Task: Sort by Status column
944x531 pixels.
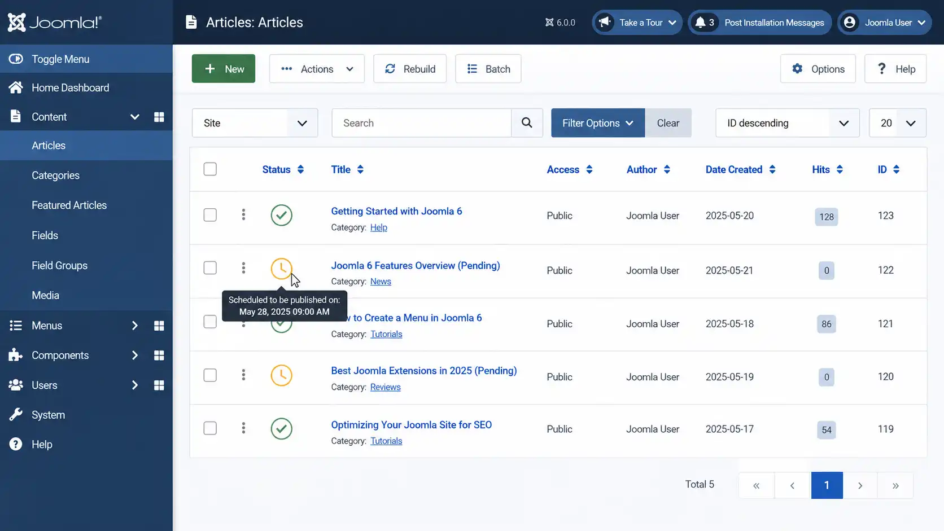Action: 283,169
